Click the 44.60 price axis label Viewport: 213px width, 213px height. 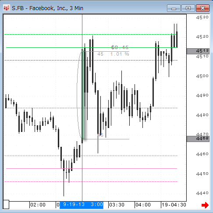tap(202, 154)
